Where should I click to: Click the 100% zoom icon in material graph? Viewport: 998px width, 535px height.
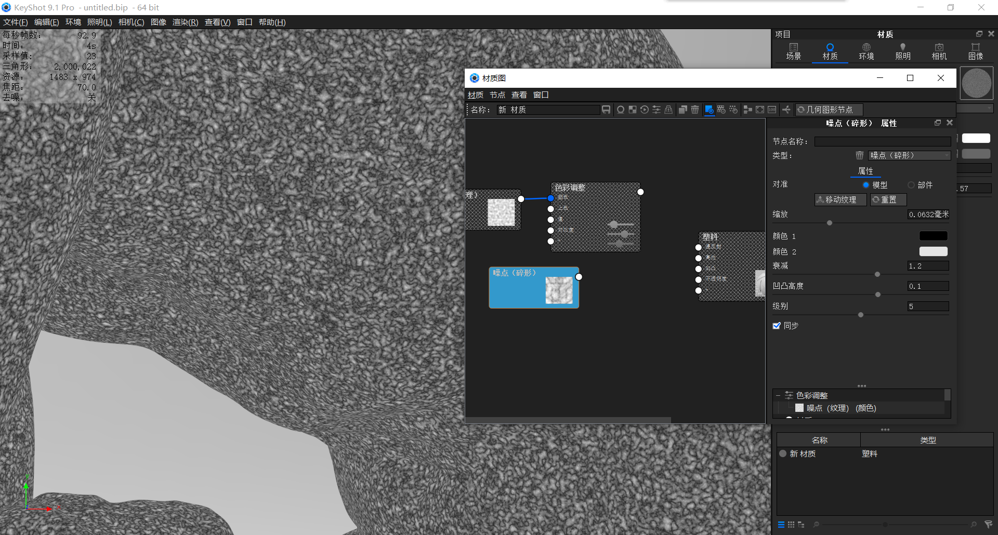(x=772, y=110)
